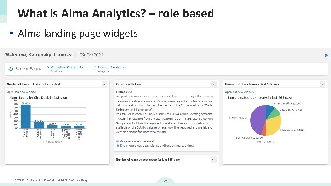This screenshot has width=331, height=186.
Task: Click the Recent Pages history icon
Action: click(x=11, y=69)
